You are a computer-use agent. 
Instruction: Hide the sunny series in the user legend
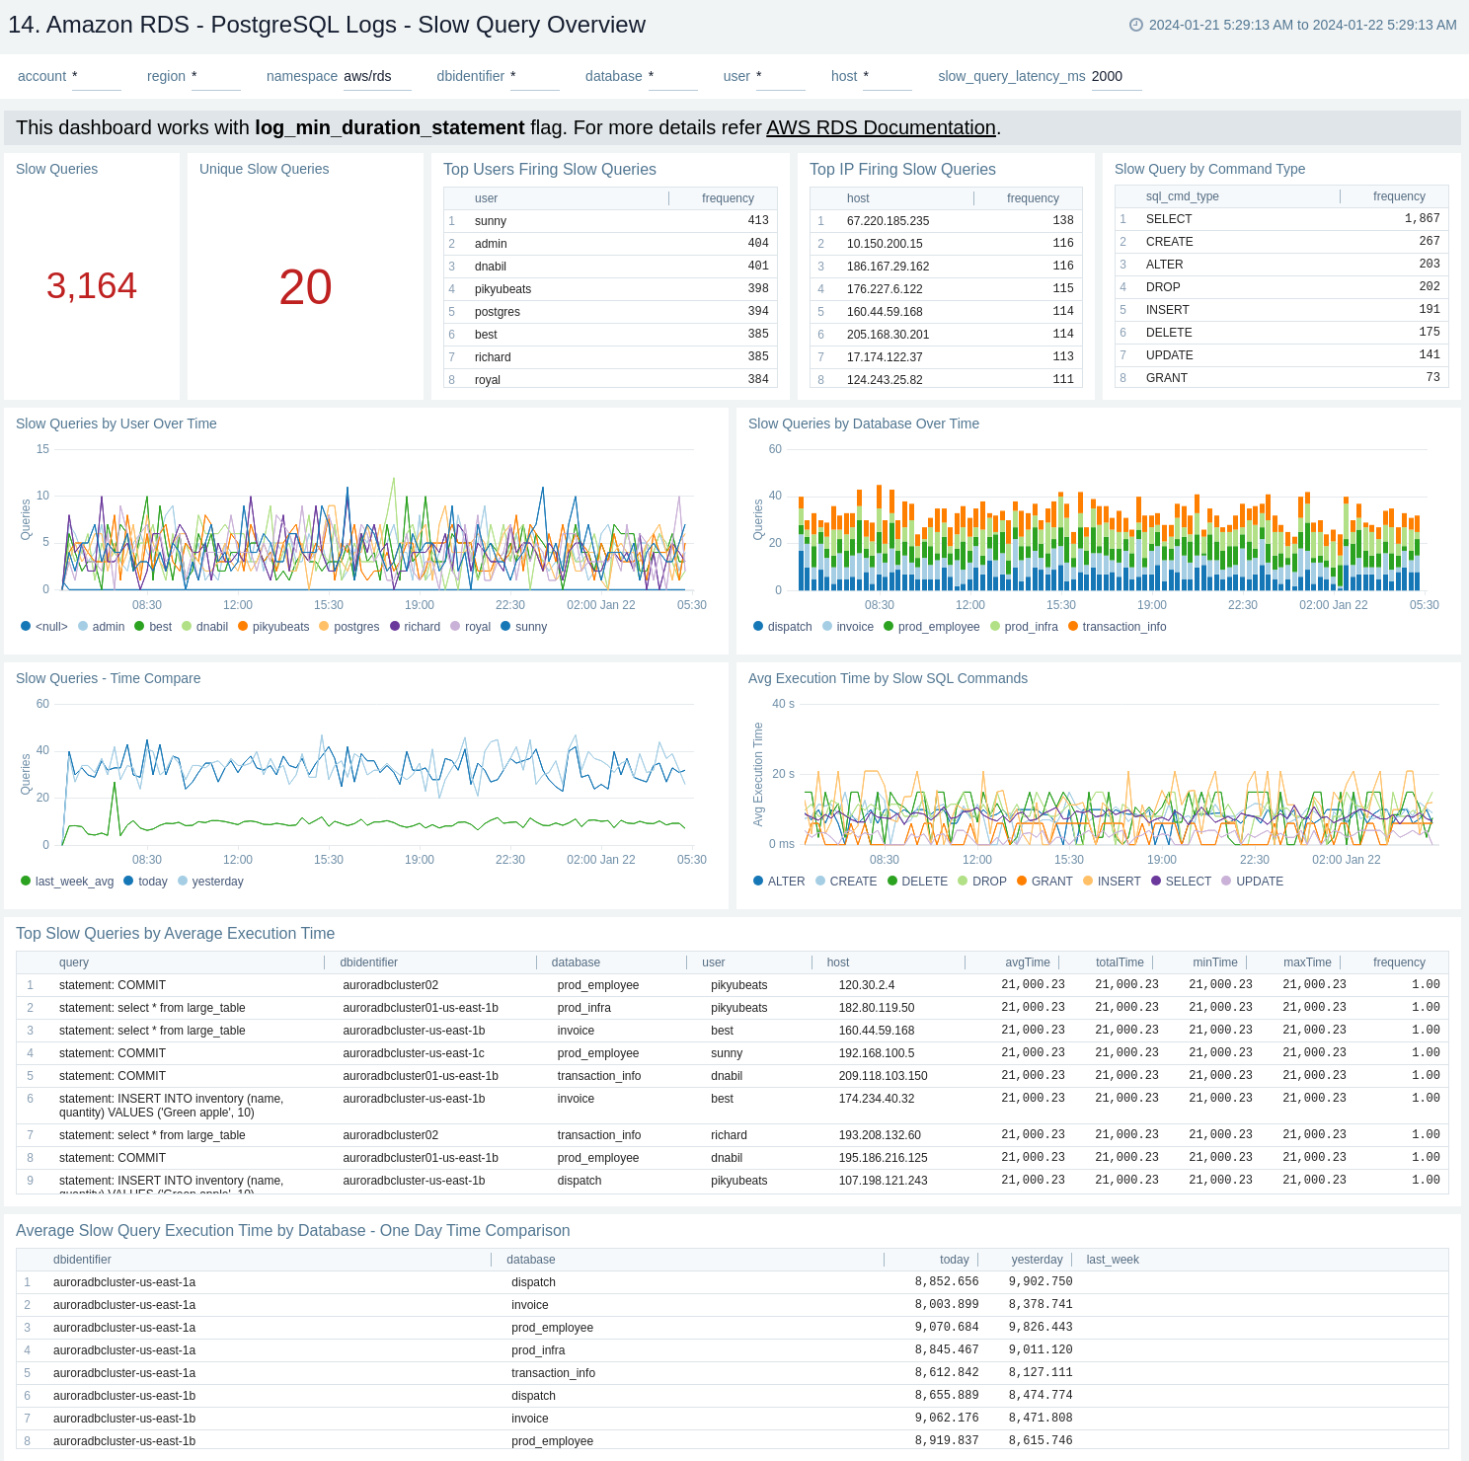click(x=524, y=626)
